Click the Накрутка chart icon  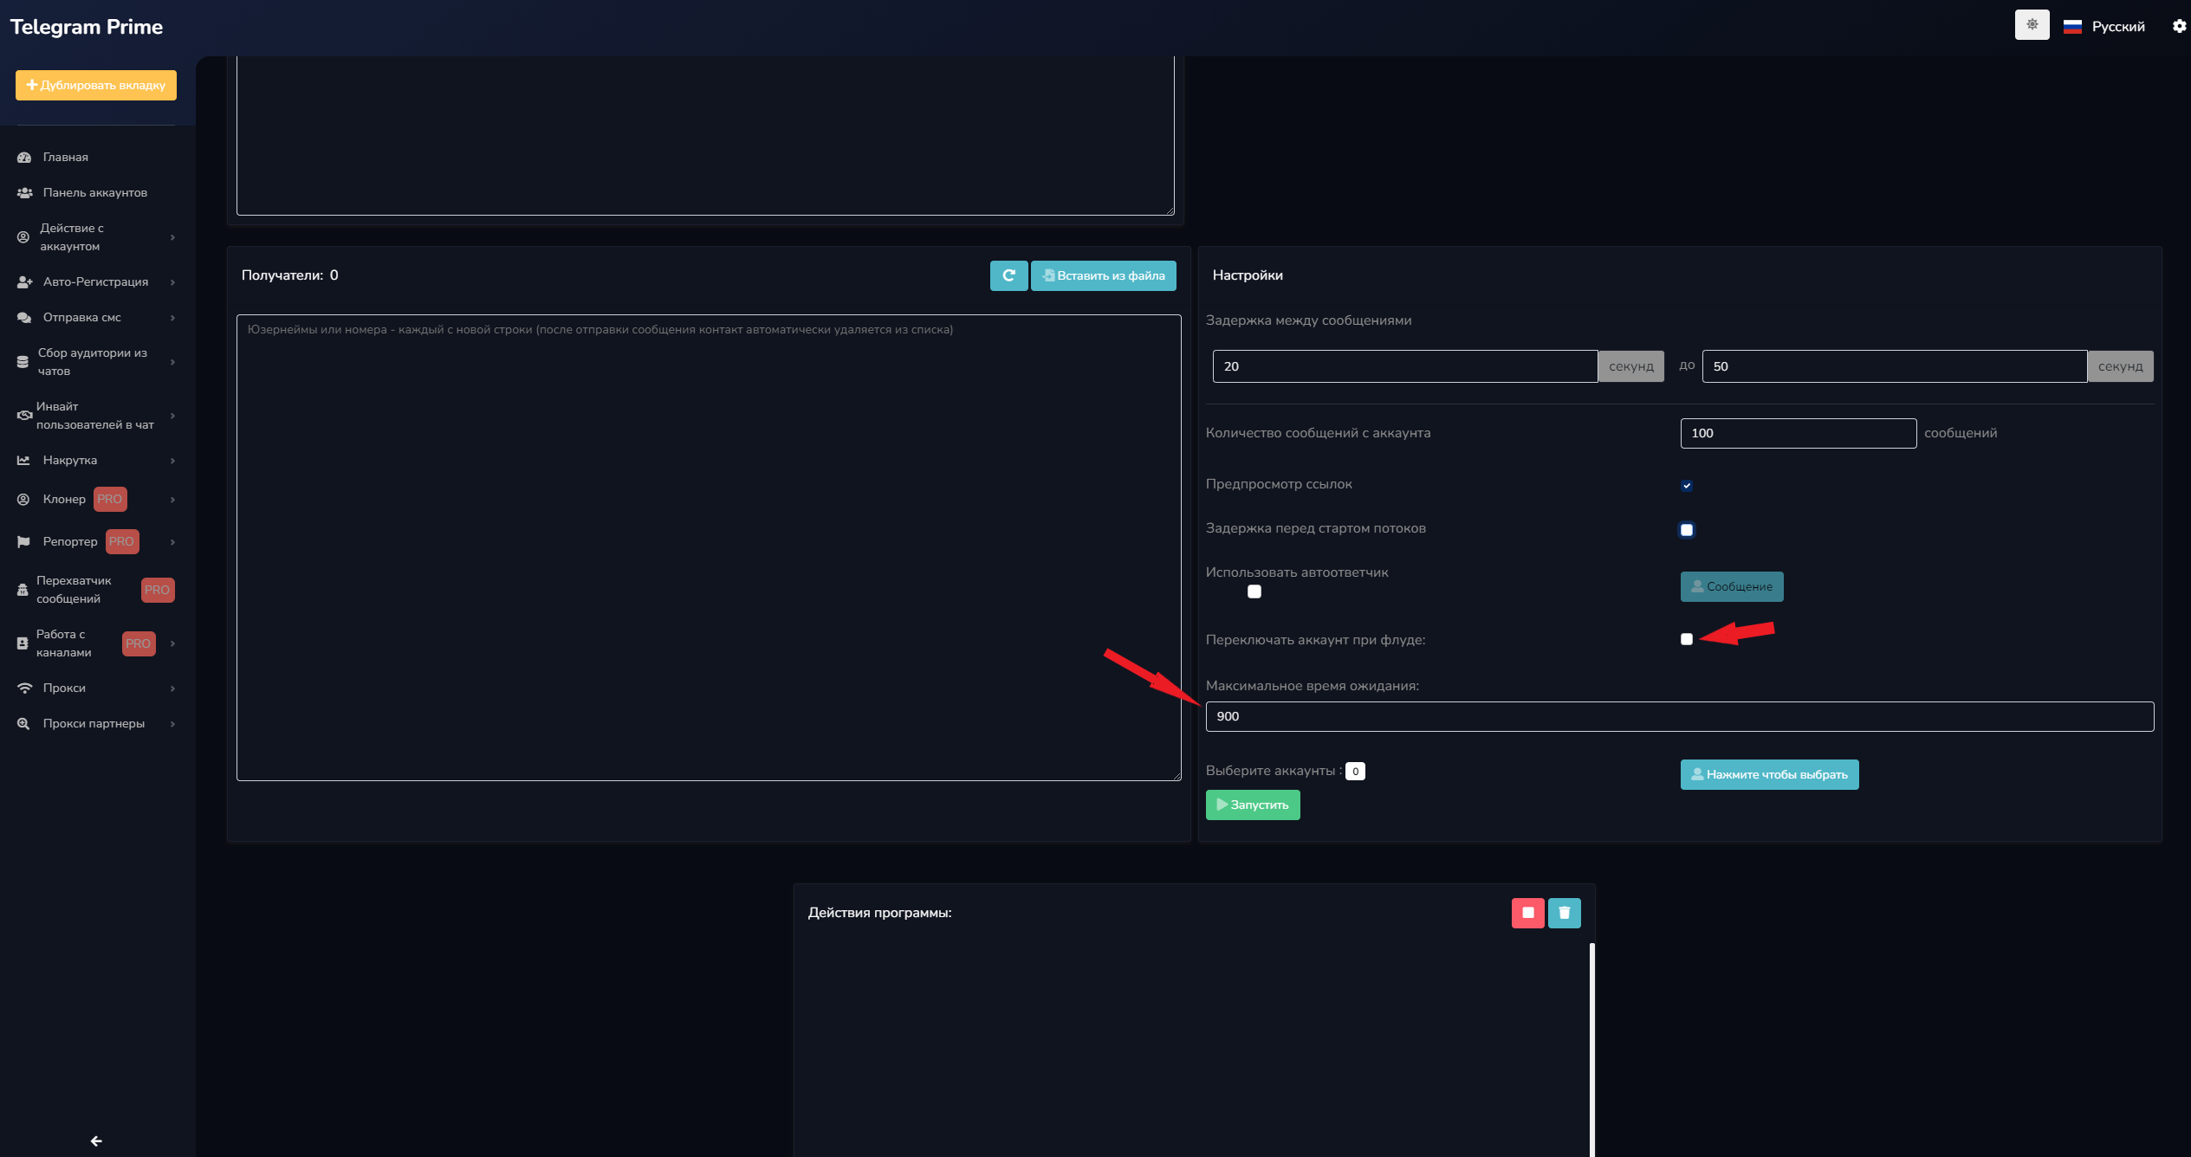[23, 461]
